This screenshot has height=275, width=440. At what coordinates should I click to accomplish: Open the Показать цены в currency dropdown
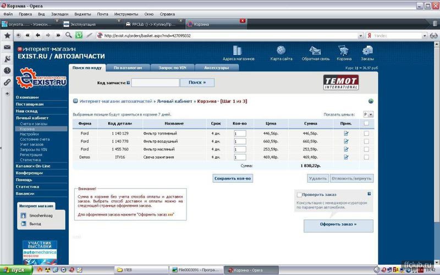click(x=368, y=114)
